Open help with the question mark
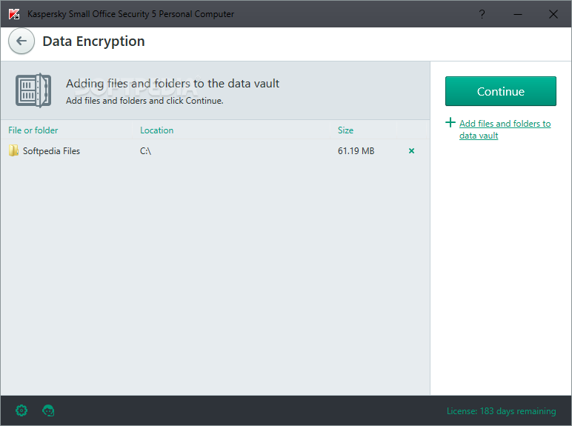 coord(482,14)
